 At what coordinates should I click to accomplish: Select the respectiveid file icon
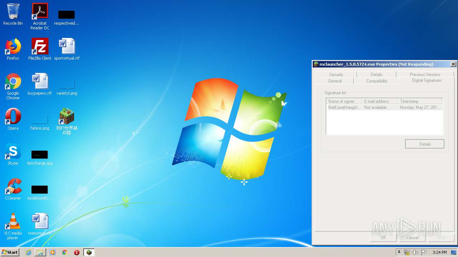coord(67,17)
